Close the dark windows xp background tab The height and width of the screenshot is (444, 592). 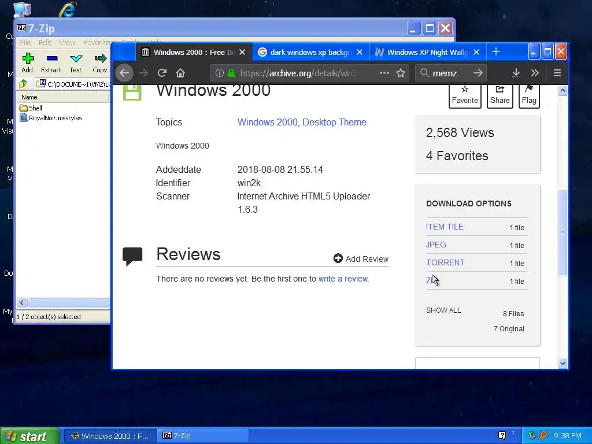tap(360, 52)
